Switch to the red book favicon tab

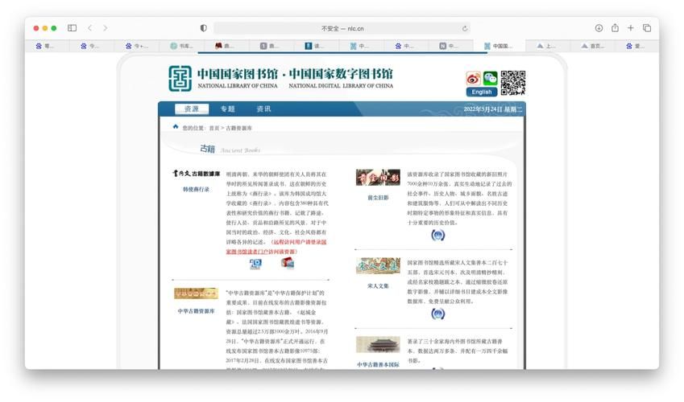(x=224, y=46)
